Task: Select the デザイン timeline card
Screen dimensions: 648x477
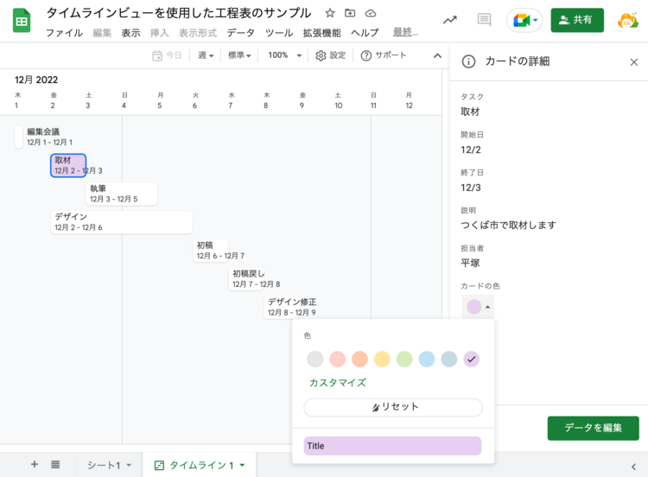Action: click(122, 222)
